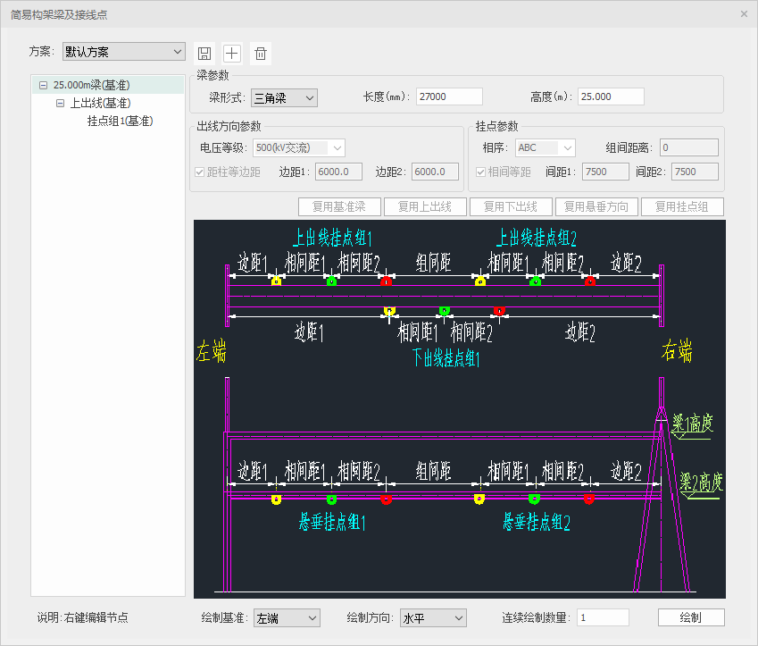
Task: Click the add new scheme plus icon
Action: (232, 53)
